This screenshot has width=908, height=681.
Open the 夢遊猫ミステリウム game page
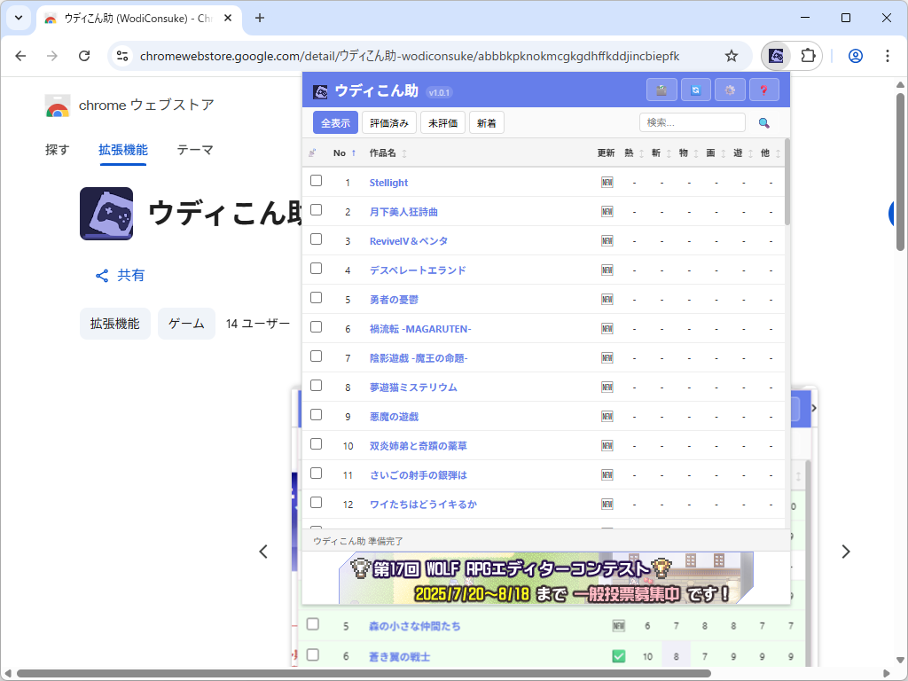[413, 386]
